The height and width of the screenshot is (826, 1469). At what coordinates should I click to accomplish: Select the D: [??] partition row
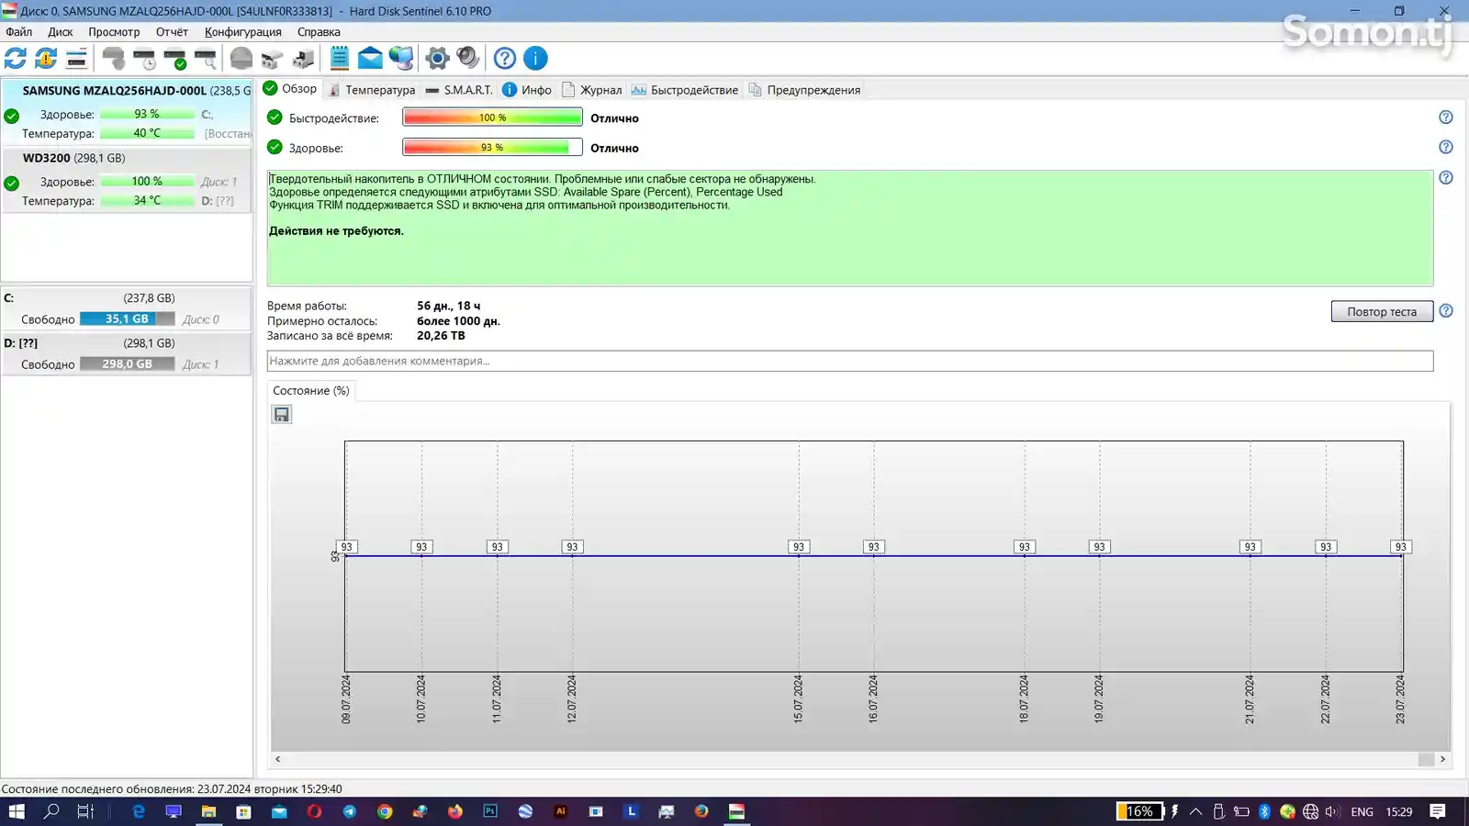[x=127, y=353]
